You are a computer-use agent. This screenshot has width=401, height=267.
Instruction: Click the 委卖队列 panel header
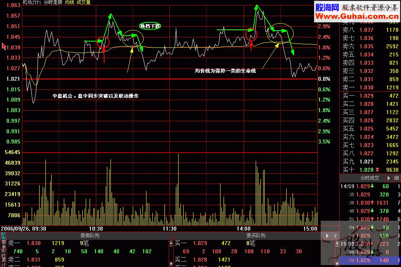coord(90,236)
